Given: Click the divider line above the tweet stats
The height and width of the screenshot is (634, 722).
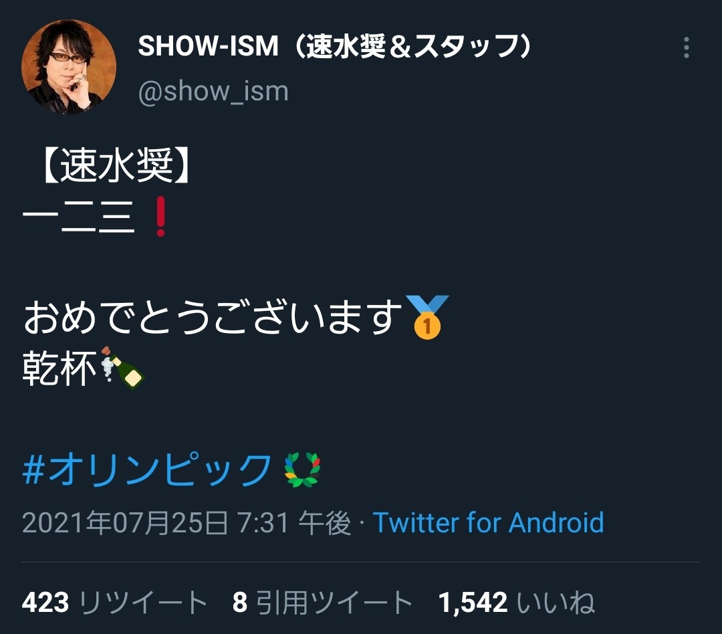Looking at the screenshot, I should pos(361,562).
